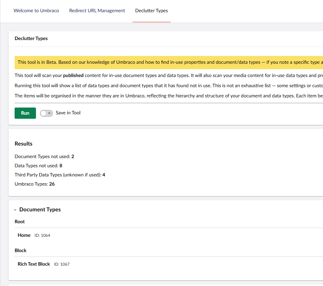Click the green Run button
Viewport: 323px width, 286px height.
pos(25,113)
